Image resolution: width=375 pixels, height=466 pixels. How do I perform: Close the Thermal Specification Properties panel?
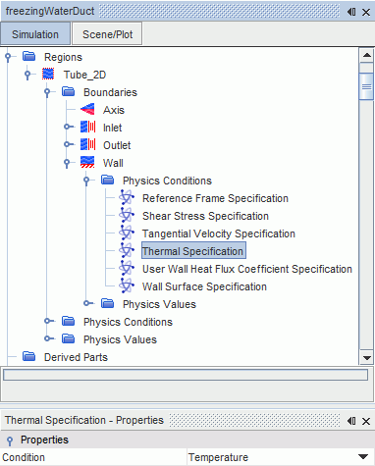click(366, 421)
